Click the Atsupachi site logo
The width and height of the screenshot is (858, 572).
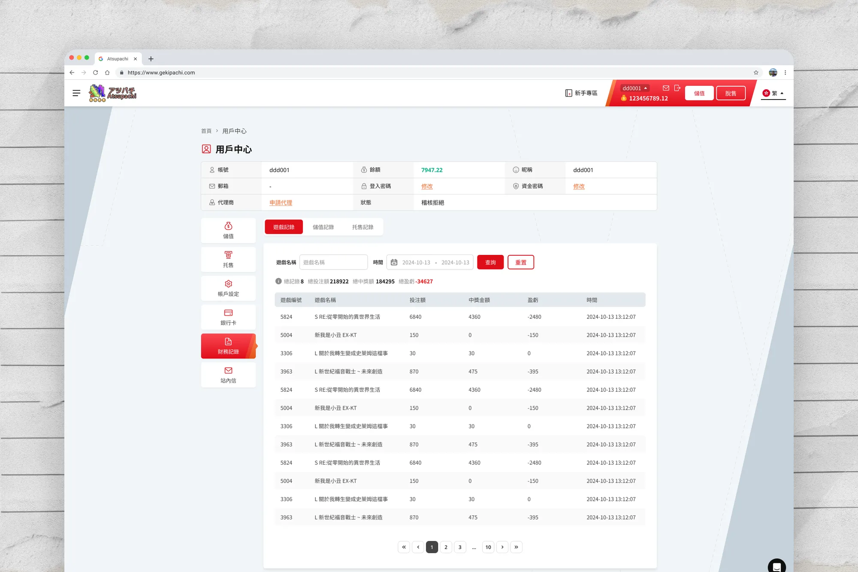(112, 93)
